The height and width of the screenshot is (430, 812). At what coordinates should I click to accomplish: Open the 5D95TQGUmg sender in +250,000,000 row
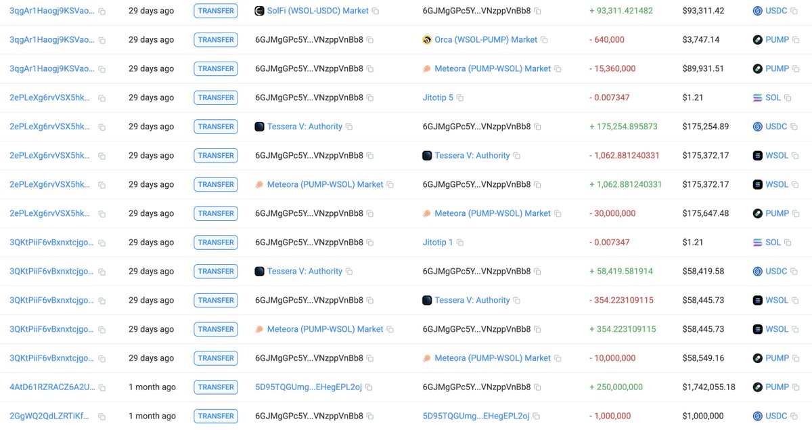click(x=309, y=387)
